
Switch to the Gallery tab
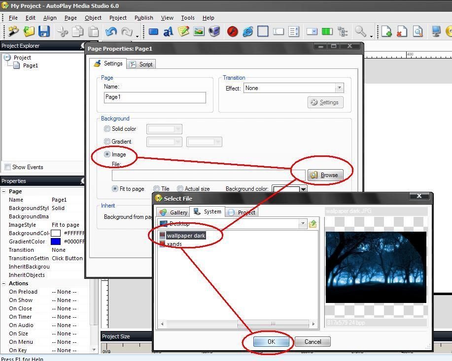coord(174,212)
